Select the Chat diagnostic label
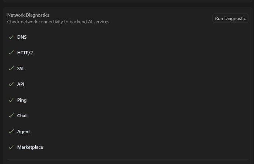The image size is (254, 164). 22,116
